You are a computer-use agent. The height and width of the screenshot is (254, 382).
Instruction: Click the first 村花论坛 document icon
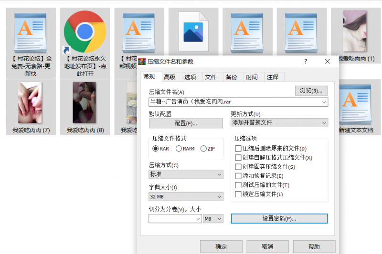tap(32, 32)
